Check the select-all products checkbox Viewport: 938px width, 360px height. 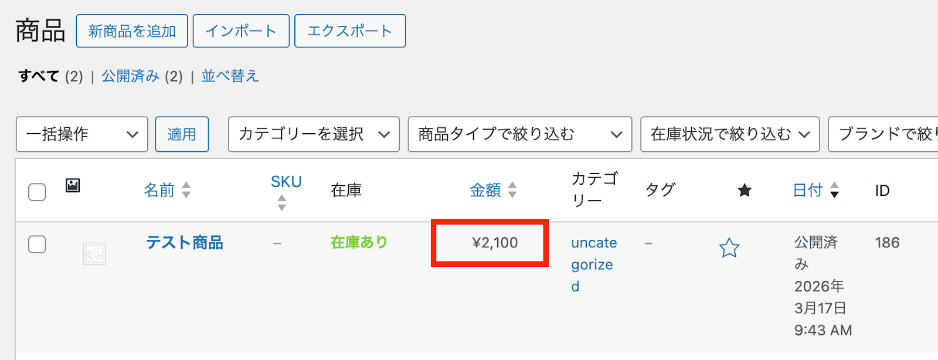[37, 192]
